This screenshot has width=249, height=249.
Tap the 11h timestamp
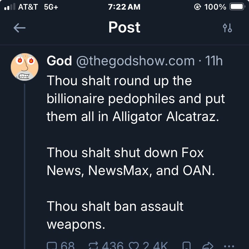click(214, 61)
